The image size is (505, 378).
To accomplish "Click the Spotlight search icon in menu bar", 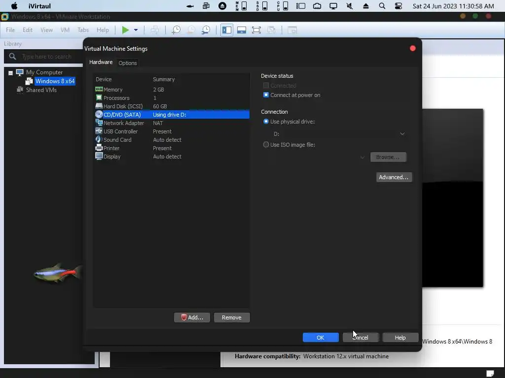I will click(382, 6).
